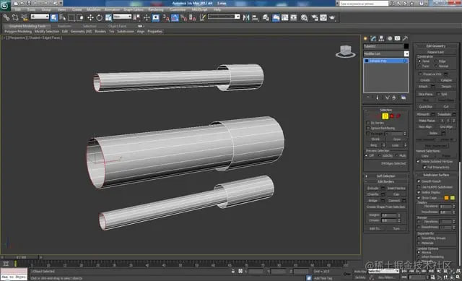
Task: Toggle the Preserve UVs checkbox
Action: click(420, 74)
